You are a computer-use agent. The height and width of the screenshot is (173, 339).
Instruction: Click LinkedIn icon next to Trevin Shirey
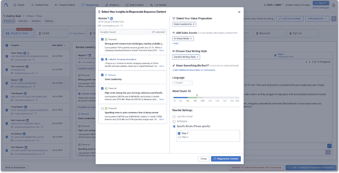coord(25,53)
